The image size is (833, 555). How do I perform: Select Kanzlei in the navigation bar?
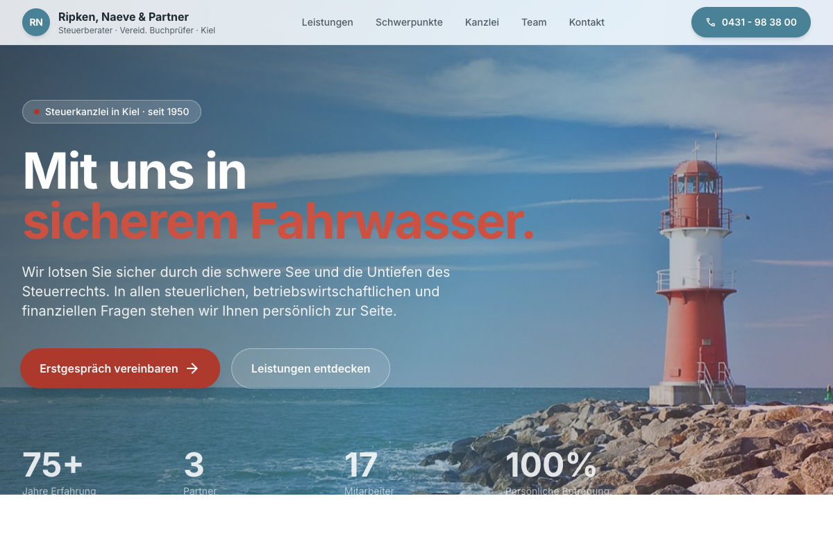482,22
